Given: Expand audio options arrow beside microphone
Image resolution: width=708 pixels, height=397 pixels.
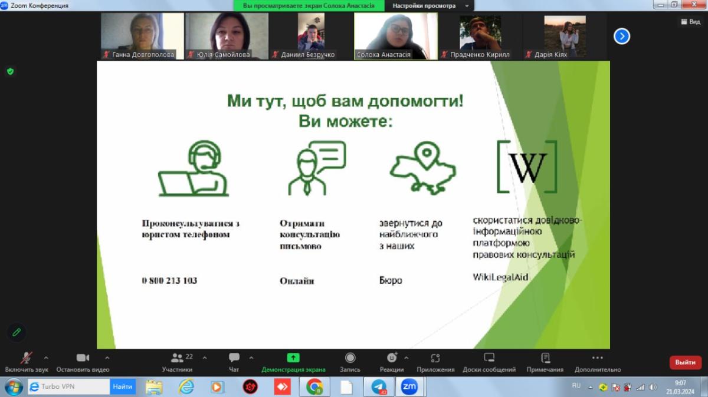Looking at the screenshot, I should 46,358.
